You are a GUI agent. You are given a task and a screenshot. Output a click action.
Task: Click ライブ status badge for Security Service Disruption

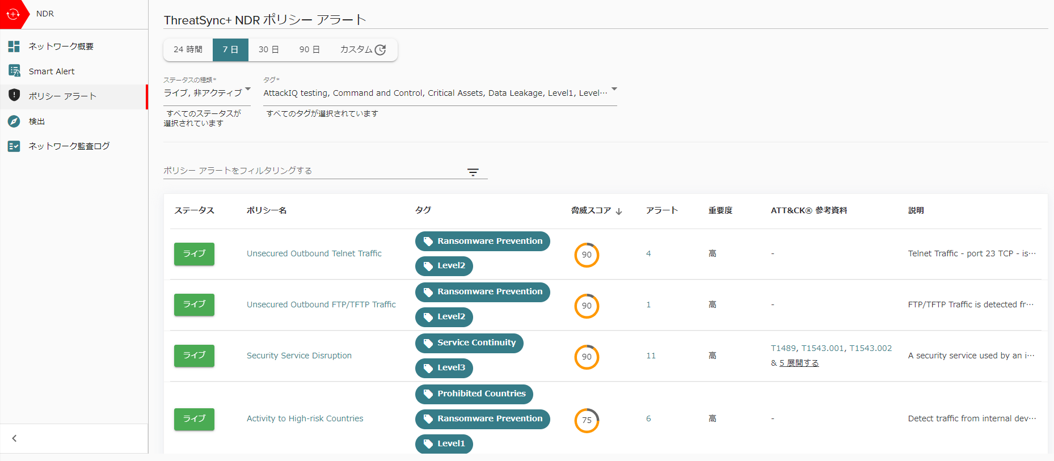(x=194, y=356)
